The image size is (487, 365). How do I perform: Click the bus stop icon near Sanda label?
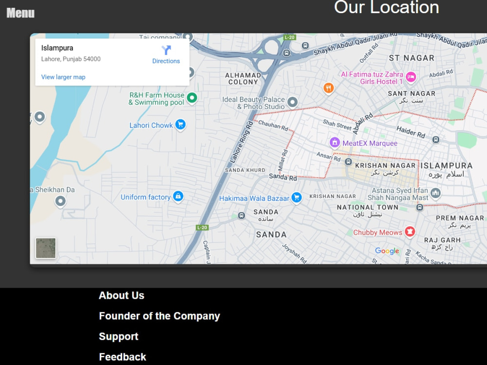coord(242,216)
